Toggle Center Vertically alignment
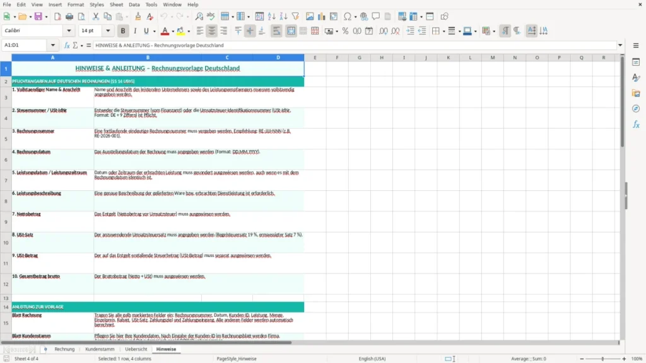 pyautogui.click(x=250, y=31)
